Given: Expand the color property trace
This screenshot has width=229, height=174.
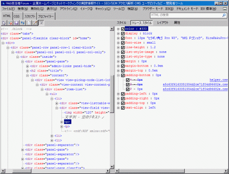Looking at the screenshot, I should click(x=118, y=29).
